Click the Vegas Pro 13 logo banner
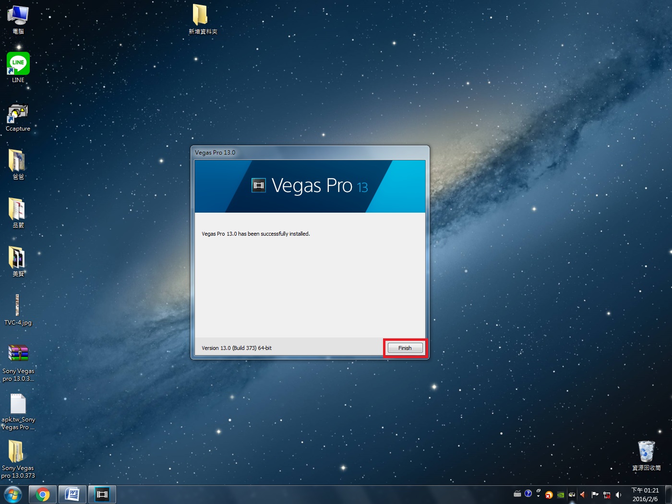The image size is (672, 504). 310,186
